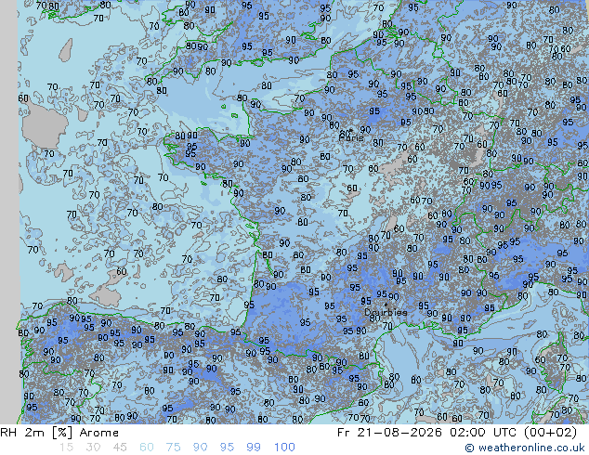Select the 15 legend value
This screenshot has height=455, width=589.
click(66, 448)
